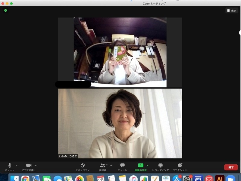This screenshot has height=181, width=241.
Task: Open video options arrow beside camera
Action: coord(36,165)
